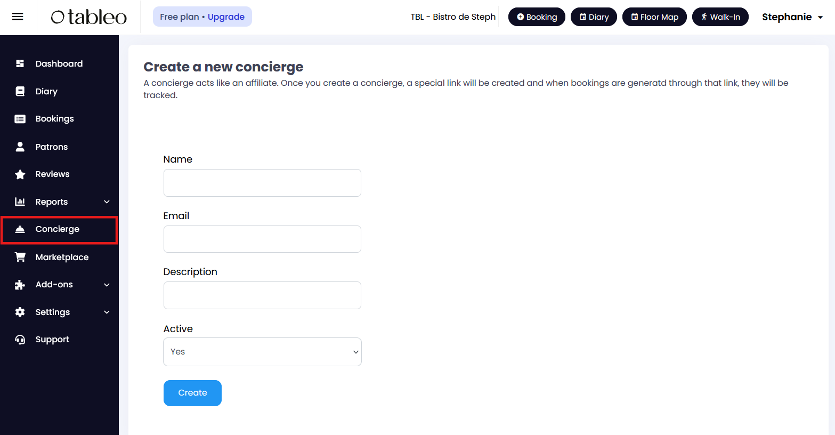Select Concierge in the sidebar
This screenshot has width=835, height=435.
pos(59,230)
